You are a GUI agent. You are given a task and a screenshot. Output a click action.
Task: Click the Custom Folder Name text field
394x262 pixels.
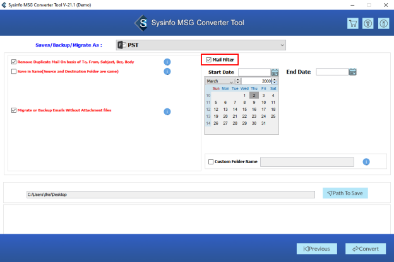[307, 162]
